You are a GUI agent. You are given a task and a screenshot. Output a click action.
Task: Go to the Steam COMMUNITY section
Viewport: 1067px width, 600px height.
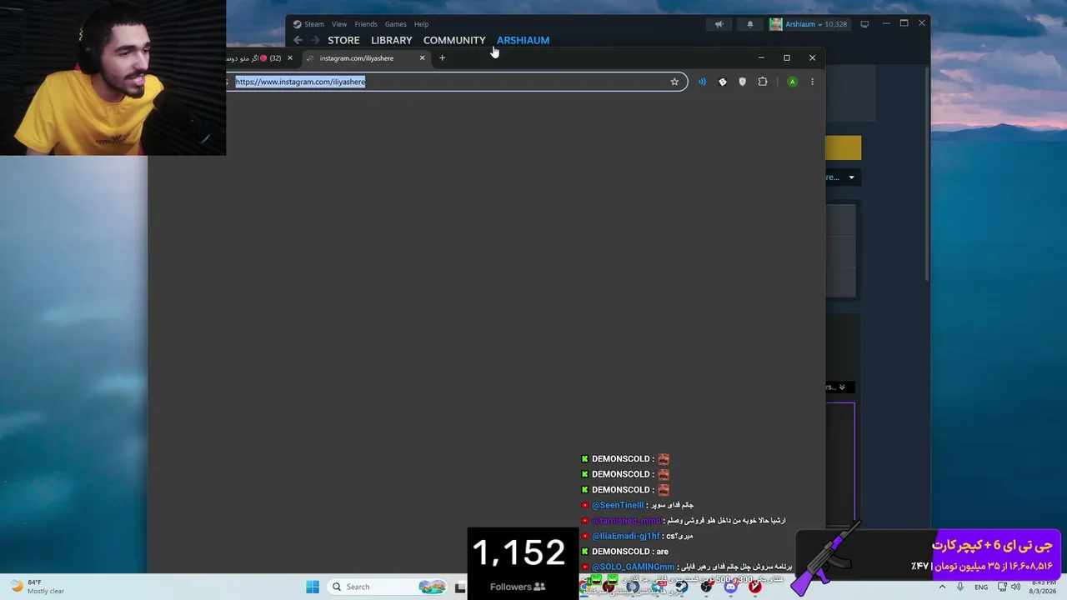point(454,40)
